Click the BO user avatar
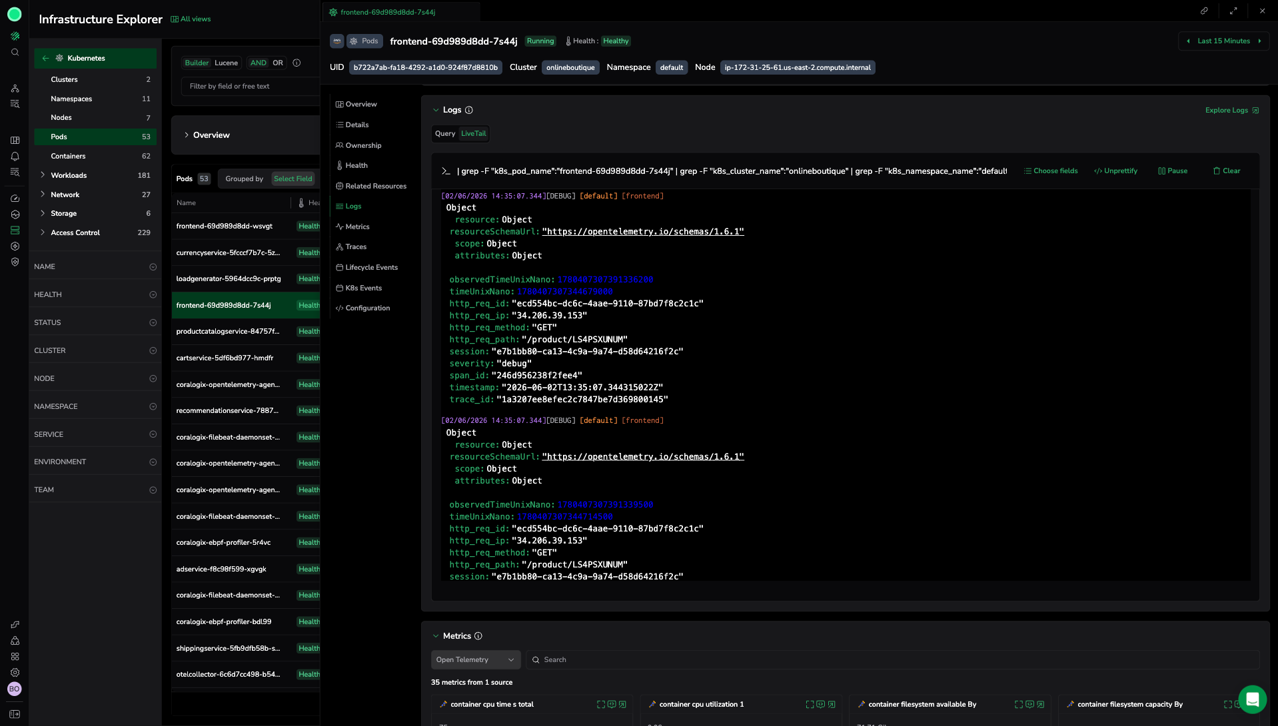This screenshot has height=726, width=1278. [15, 689]
